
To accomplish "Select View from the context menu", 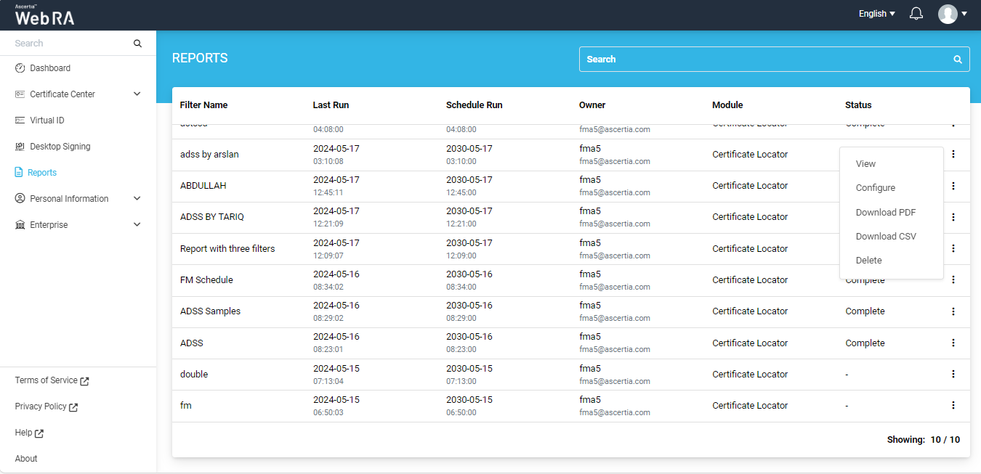I will pos(865,164).
